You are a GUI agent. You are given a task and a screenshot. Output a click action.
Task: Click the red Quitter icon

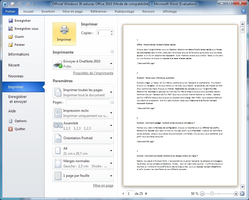(x=11, y=129)
